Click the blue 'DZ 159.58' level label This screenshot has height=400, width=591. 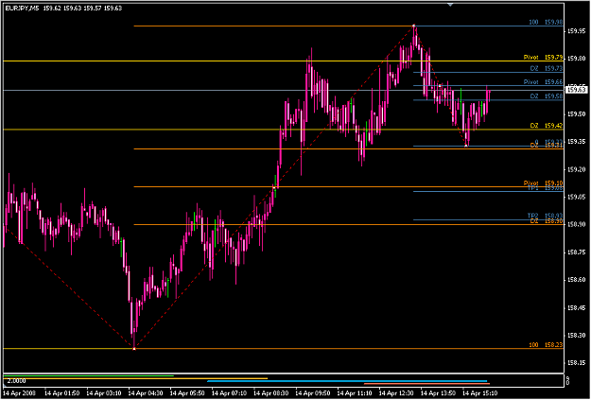(547, 96)
